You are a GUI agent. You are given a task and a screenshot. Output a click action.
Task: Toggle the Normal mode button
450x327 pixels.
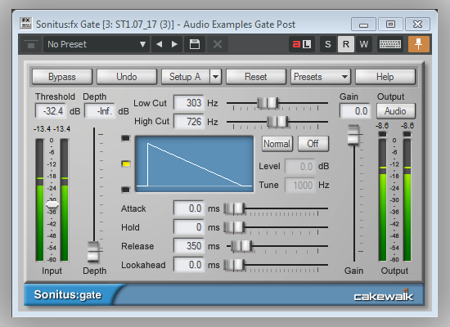pos(277,144)
